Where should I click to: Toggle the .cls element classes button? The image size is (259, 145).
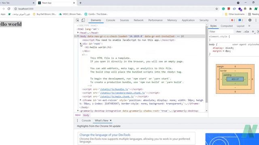(x=246, y=31)
